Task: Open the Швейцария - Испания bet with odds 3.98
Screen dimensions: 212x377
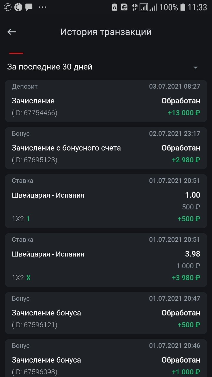Action: pyautogui.click(x=106, y=260)
